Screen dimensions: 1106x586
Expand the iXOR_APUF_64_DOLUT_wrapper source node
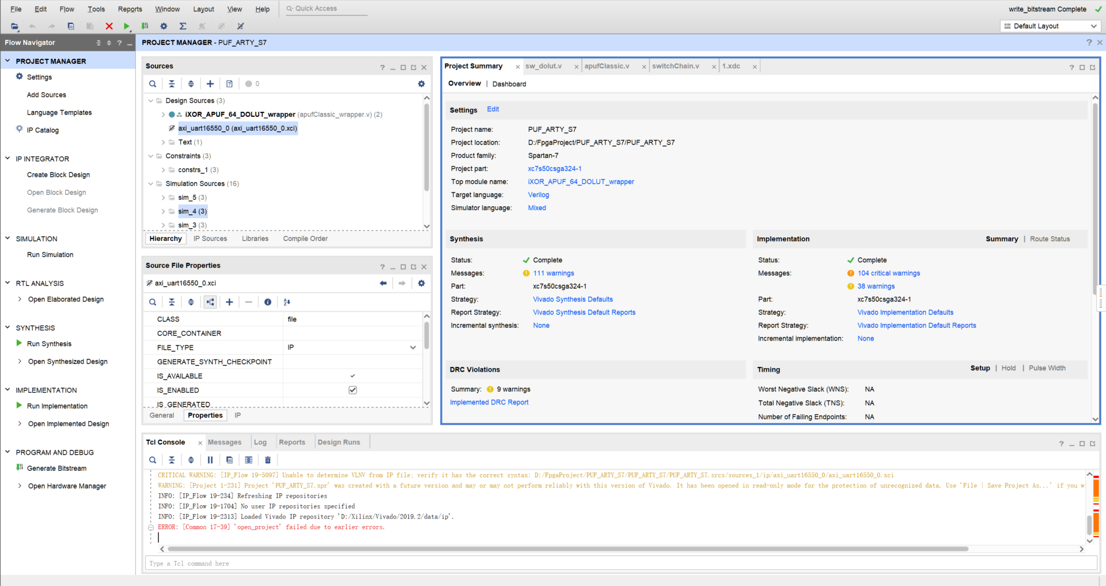click(x=163, y=115)
